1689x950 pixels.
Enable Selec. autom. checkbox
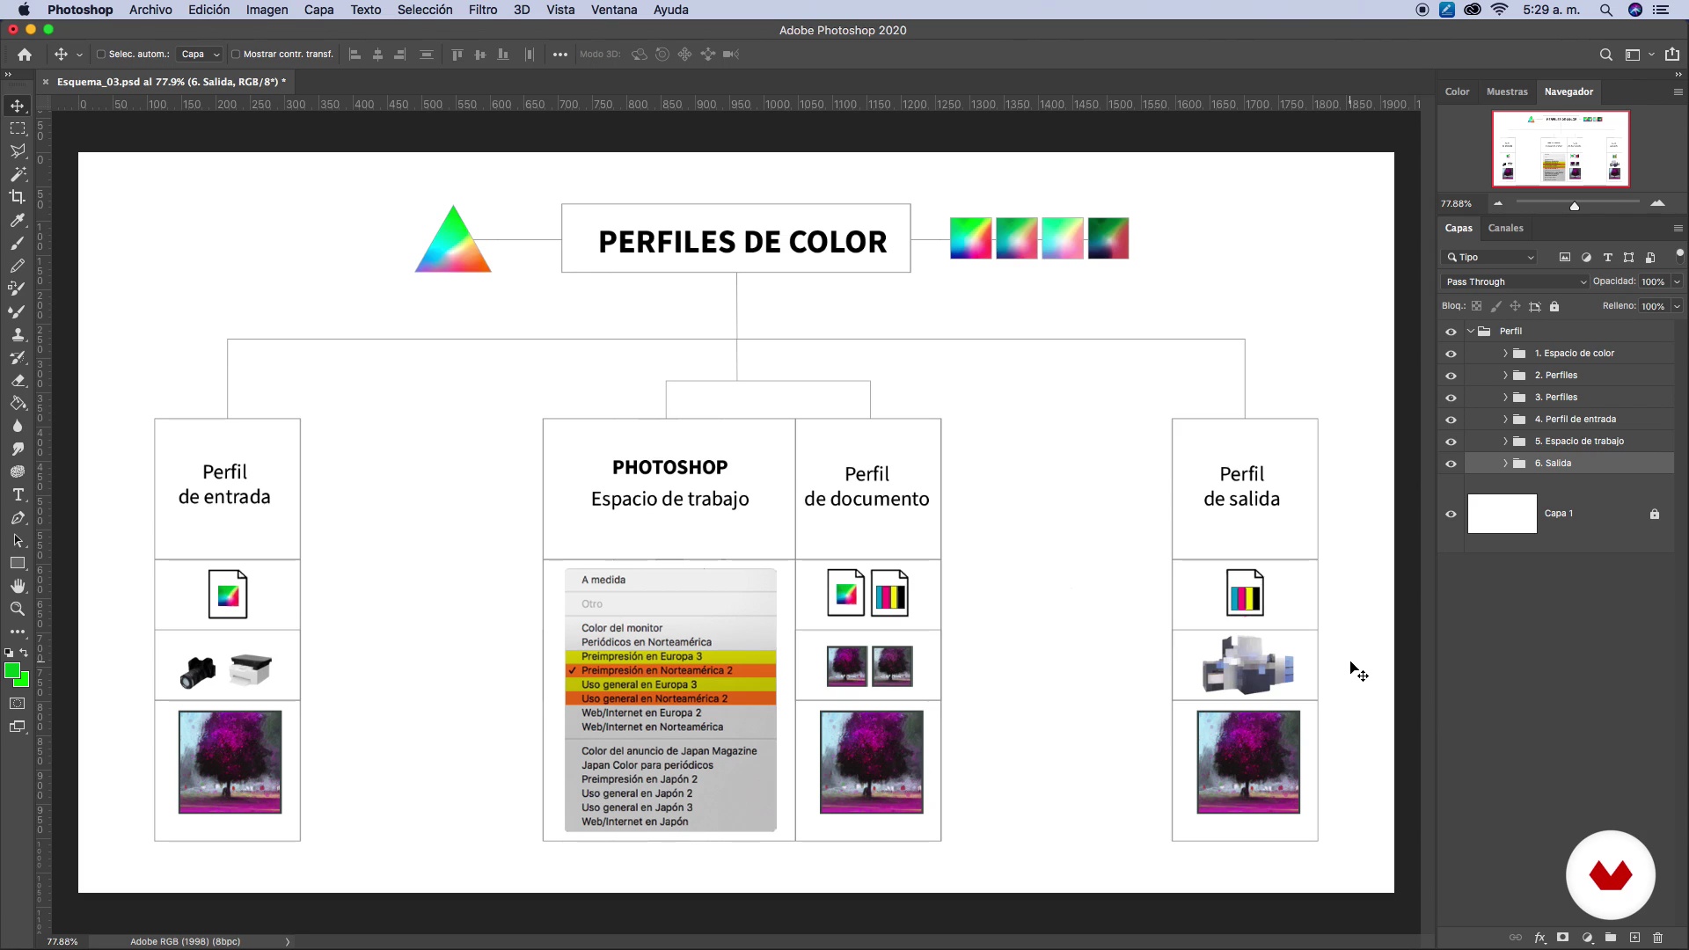tap(101, 55)
